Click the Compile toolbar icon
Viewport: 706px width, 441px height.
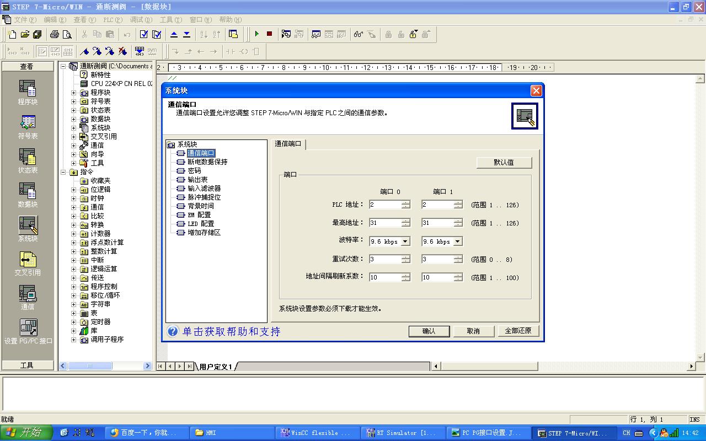pos(144,34)
